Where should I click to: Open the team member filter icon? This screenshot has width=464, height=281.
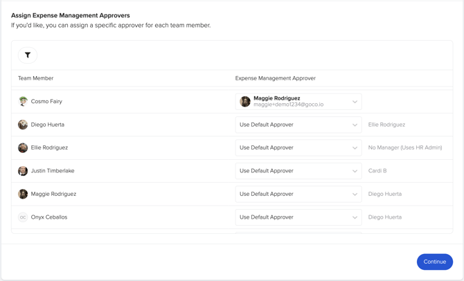[x=28, y=55]
